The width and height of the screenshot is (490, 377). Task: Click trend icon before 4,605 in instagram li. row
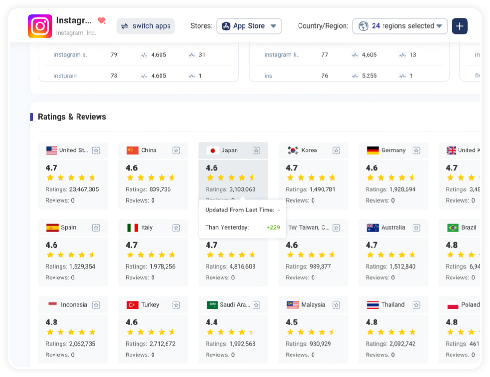click(x=355, y=55)
